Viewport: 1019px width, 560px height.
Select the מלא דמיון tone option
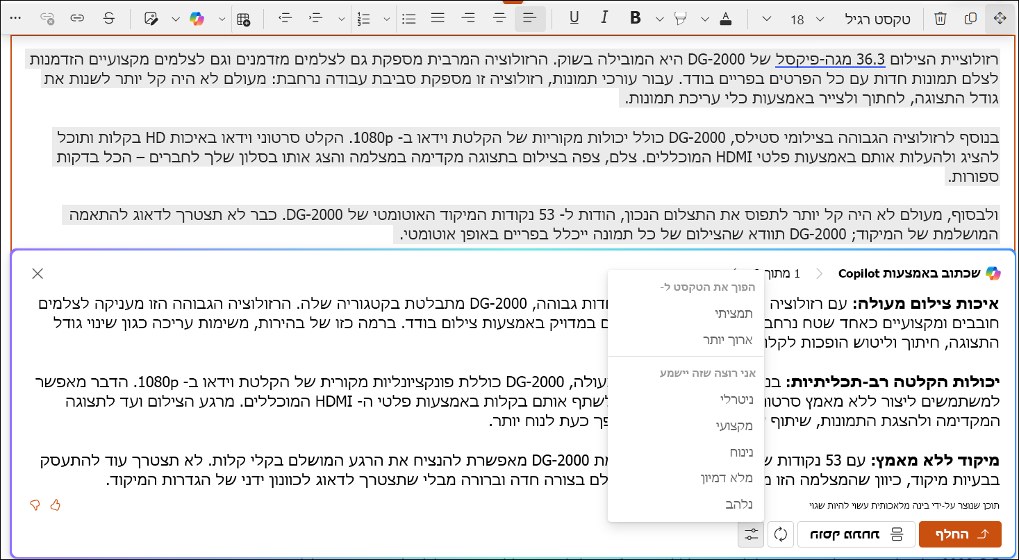pos(727,478)
